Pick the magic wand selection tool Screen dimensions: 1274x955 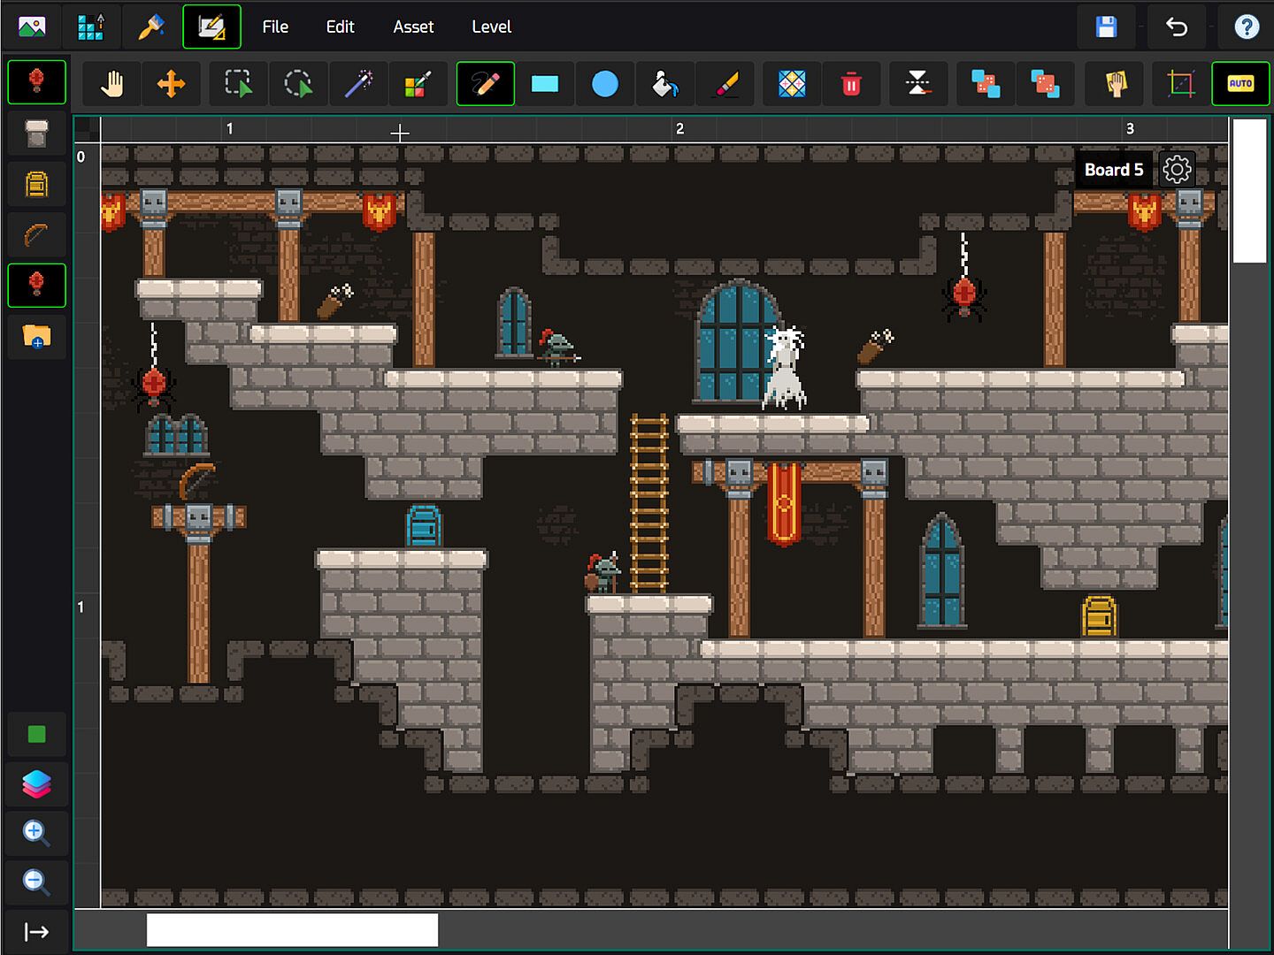pyautogui.click(x=358, y=84)
